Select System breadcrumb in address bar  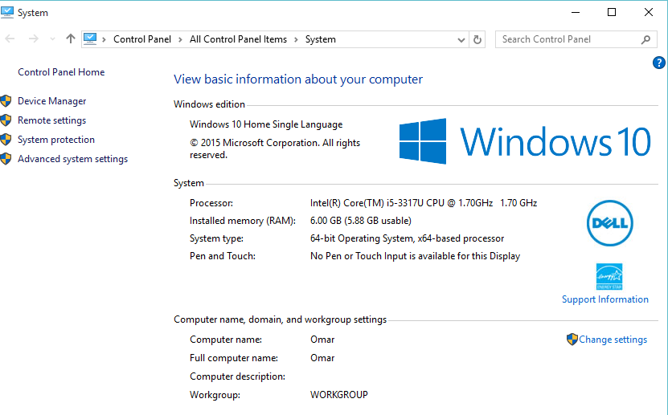[x=321, y=39]
